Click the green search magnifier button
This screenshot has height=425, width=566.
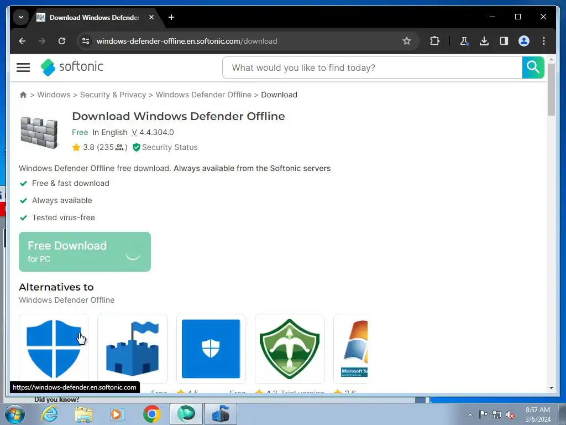[533, 67]
